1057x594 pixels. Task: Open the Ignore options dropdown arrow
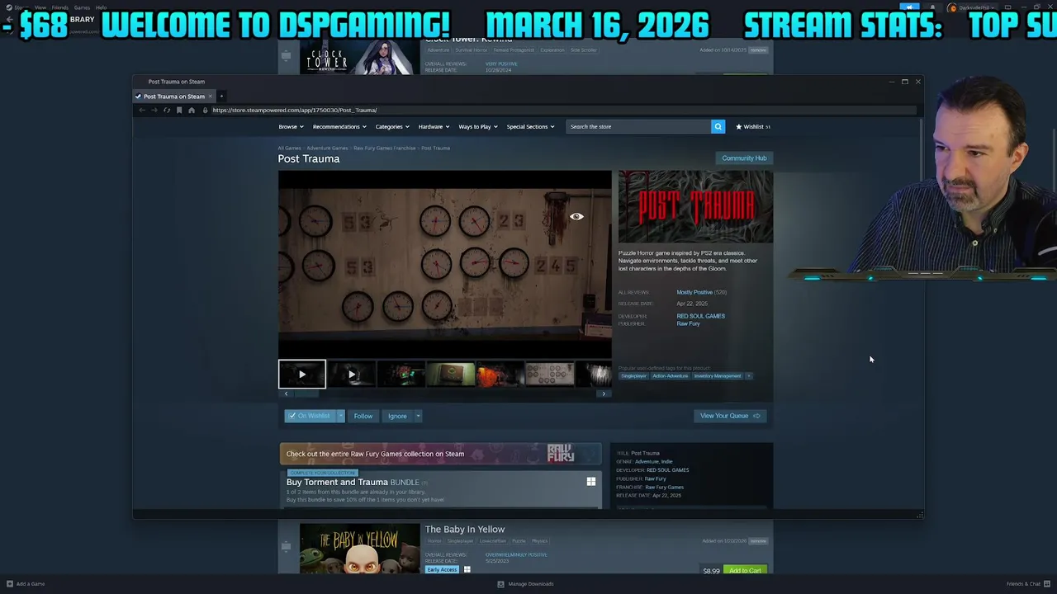418,416
